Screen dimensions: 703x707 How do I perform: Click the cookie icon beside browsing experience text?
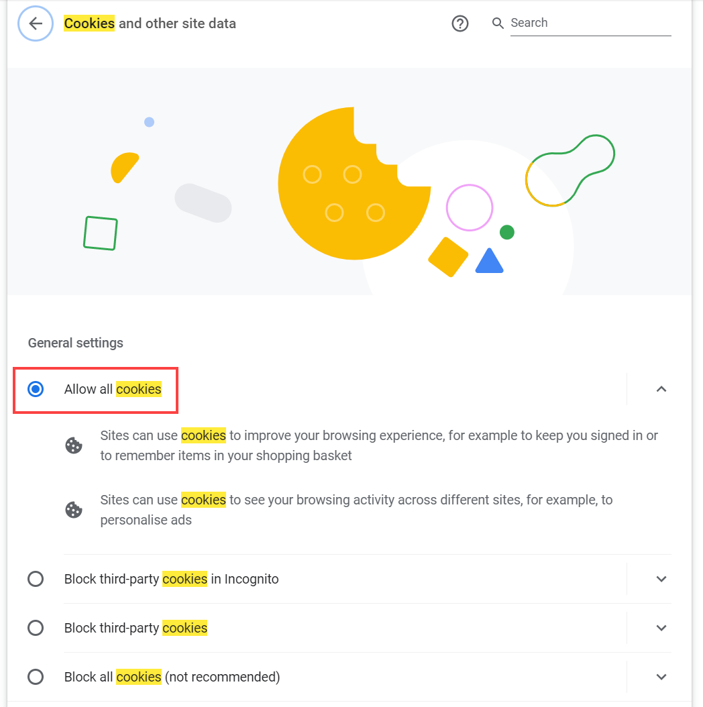74,445
